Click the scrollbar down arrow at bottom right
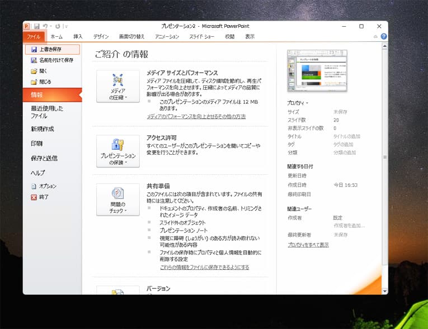The height and width of the screenshot is (329, 428). coord(384,291)
